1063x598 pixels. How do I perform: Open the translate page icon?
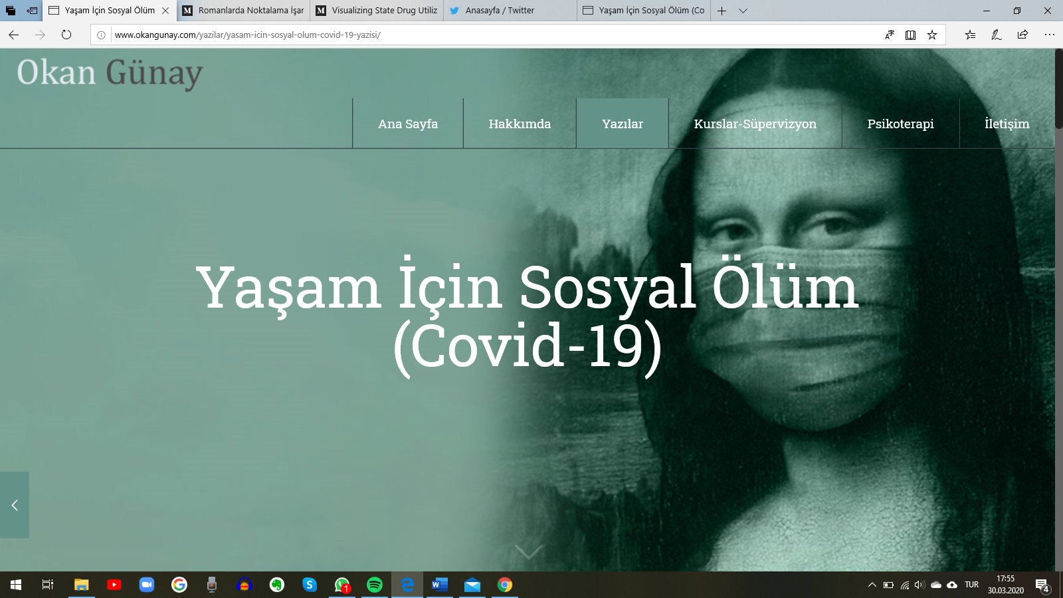tap(890, 35)
